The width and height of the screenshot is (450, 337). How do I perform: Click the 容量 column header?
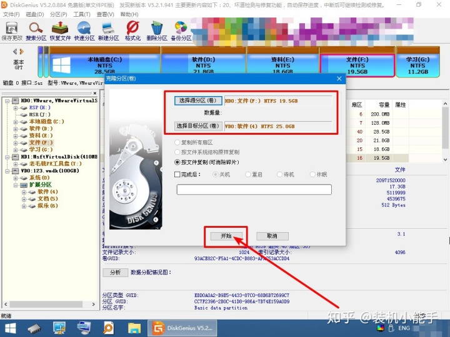[x=383, y=105]
